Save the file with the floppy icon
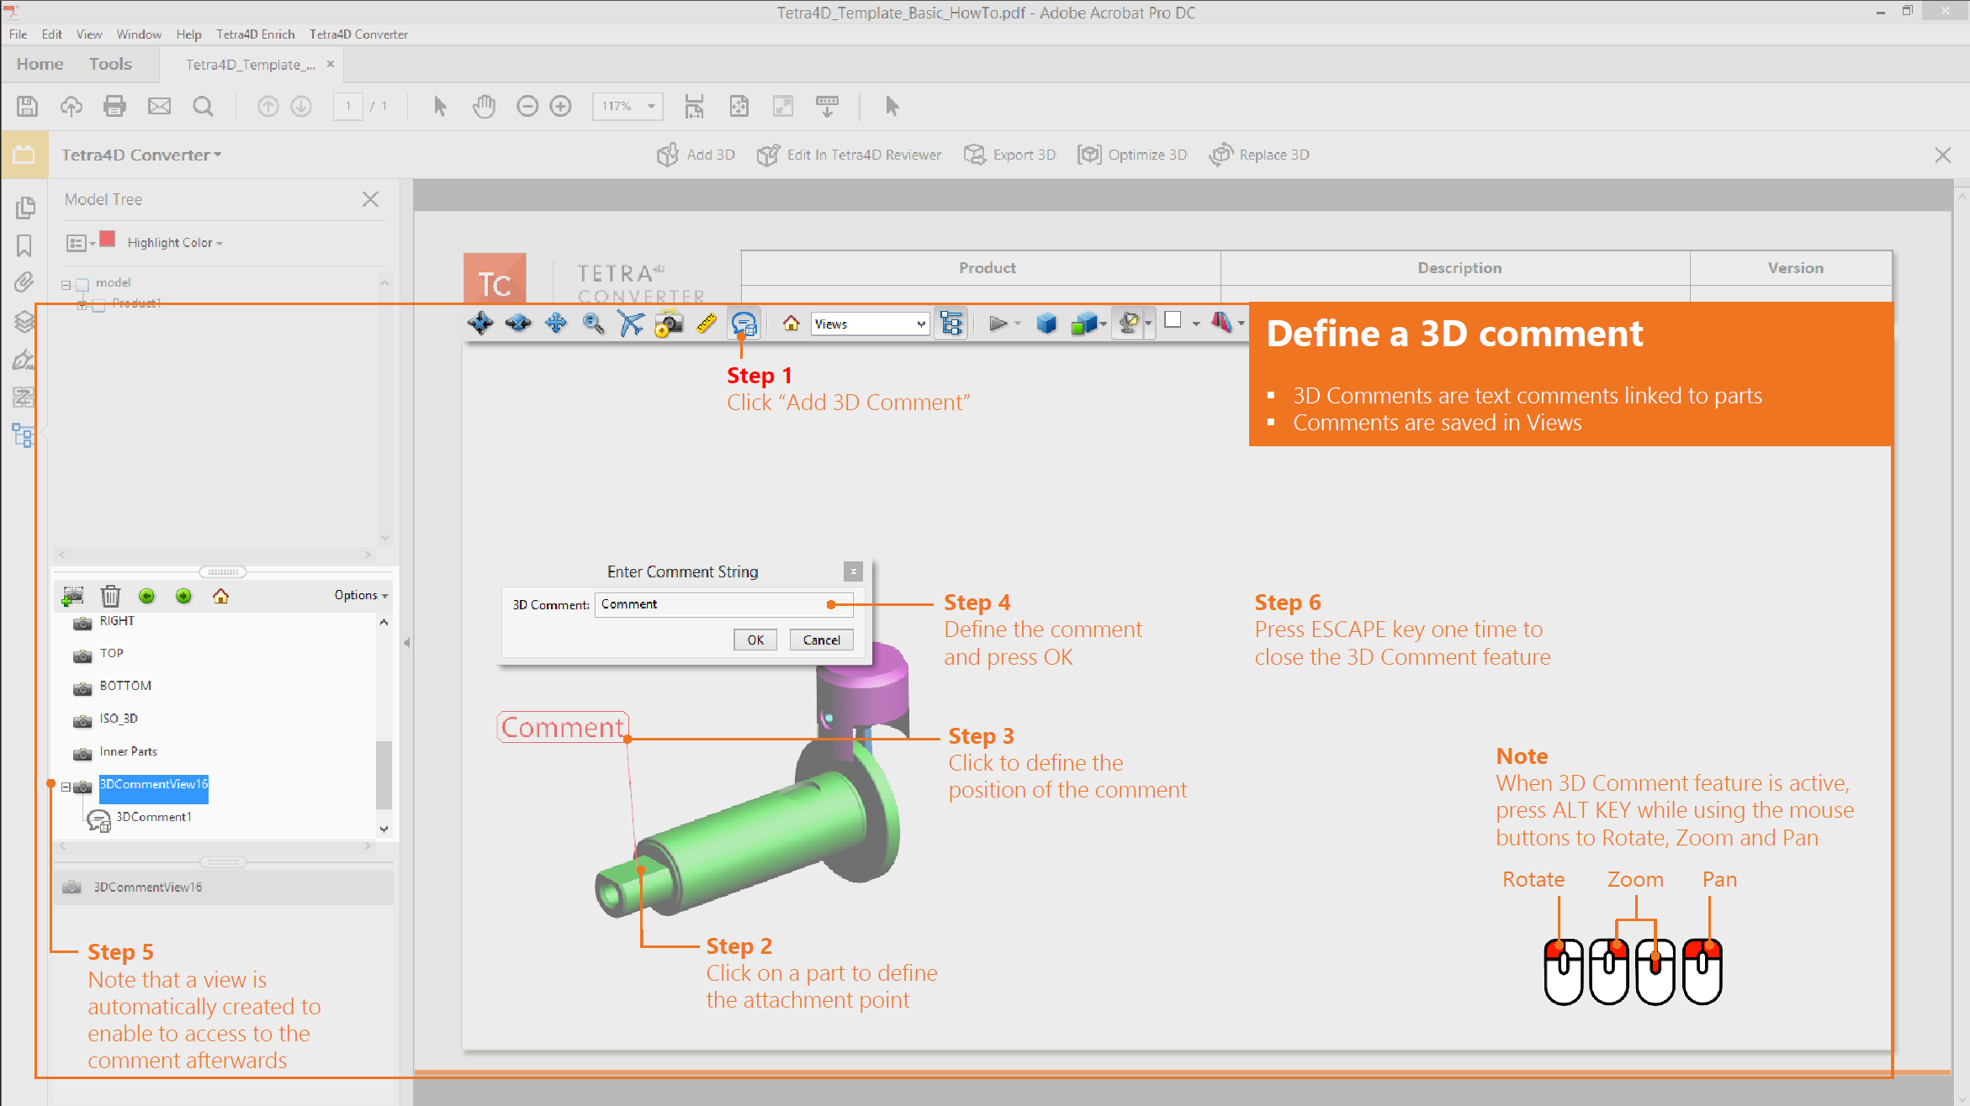The height and width of the screenshot is (1106, 1970). click(27, 106)
